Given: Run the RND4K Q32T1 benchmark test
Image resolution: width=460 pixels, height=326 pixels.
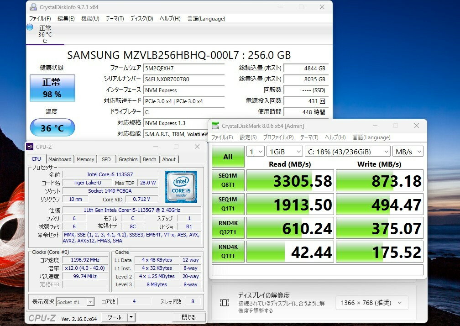Looking at the screenshot, I should (x=228, y=228).
